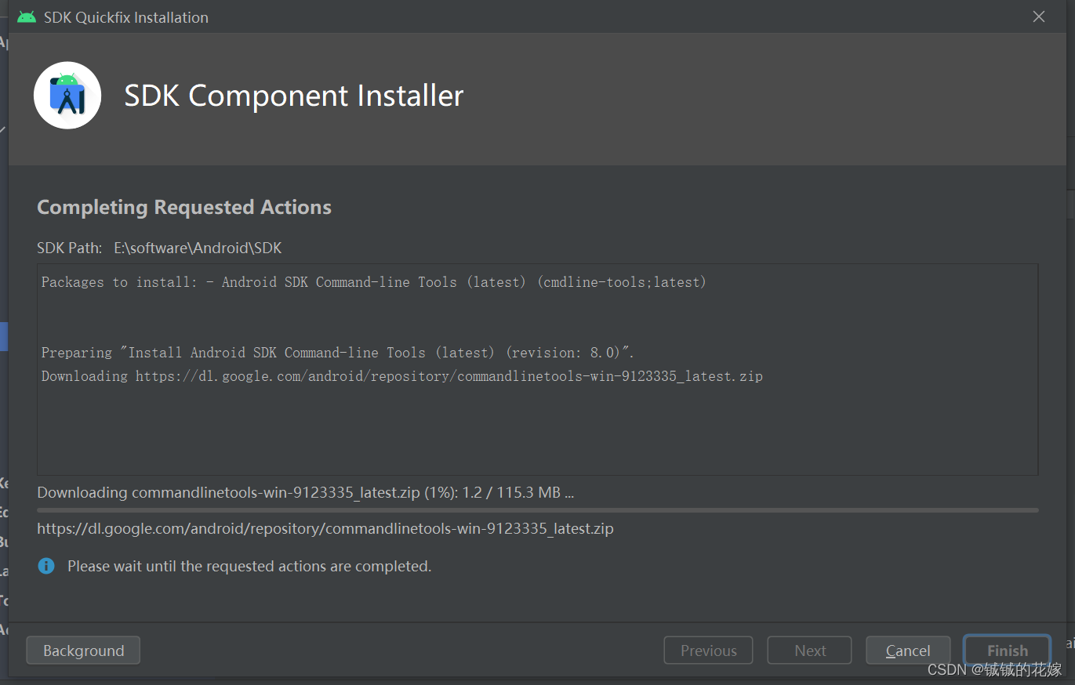Screen dimensions: 1075x685
Task: Click the Android Studio logo in header
Action: [x=67, y=96]
